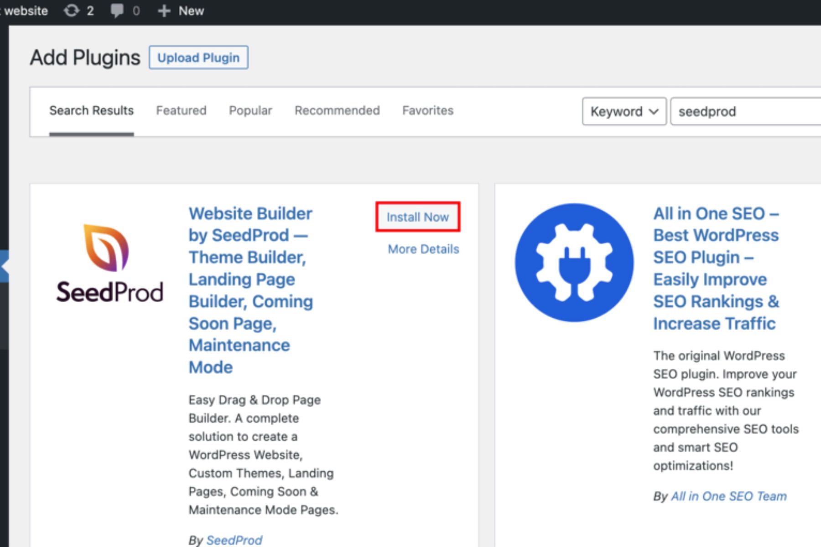The height and width of the screenshot is (547, 821).
Task: Click the updates refresh icon in admin bar
Action: pos(72,10)
